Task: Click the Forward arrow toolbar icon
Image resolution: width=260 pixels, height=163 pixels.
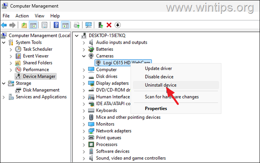Action: coord(13,25)
